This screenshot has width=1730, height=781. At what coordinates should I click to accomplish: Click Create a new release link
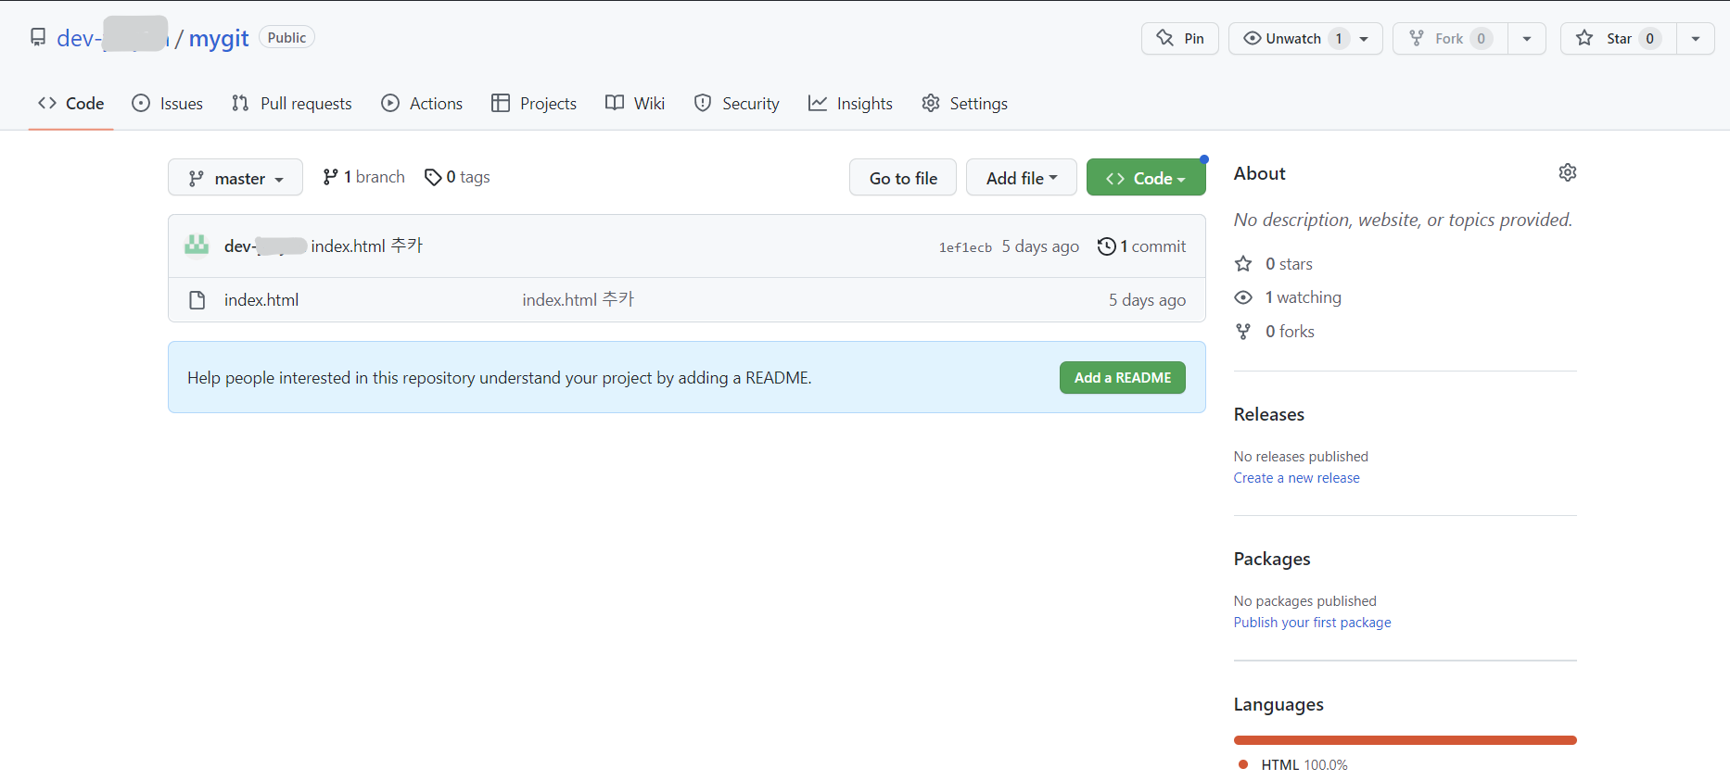click(1297, 478)
